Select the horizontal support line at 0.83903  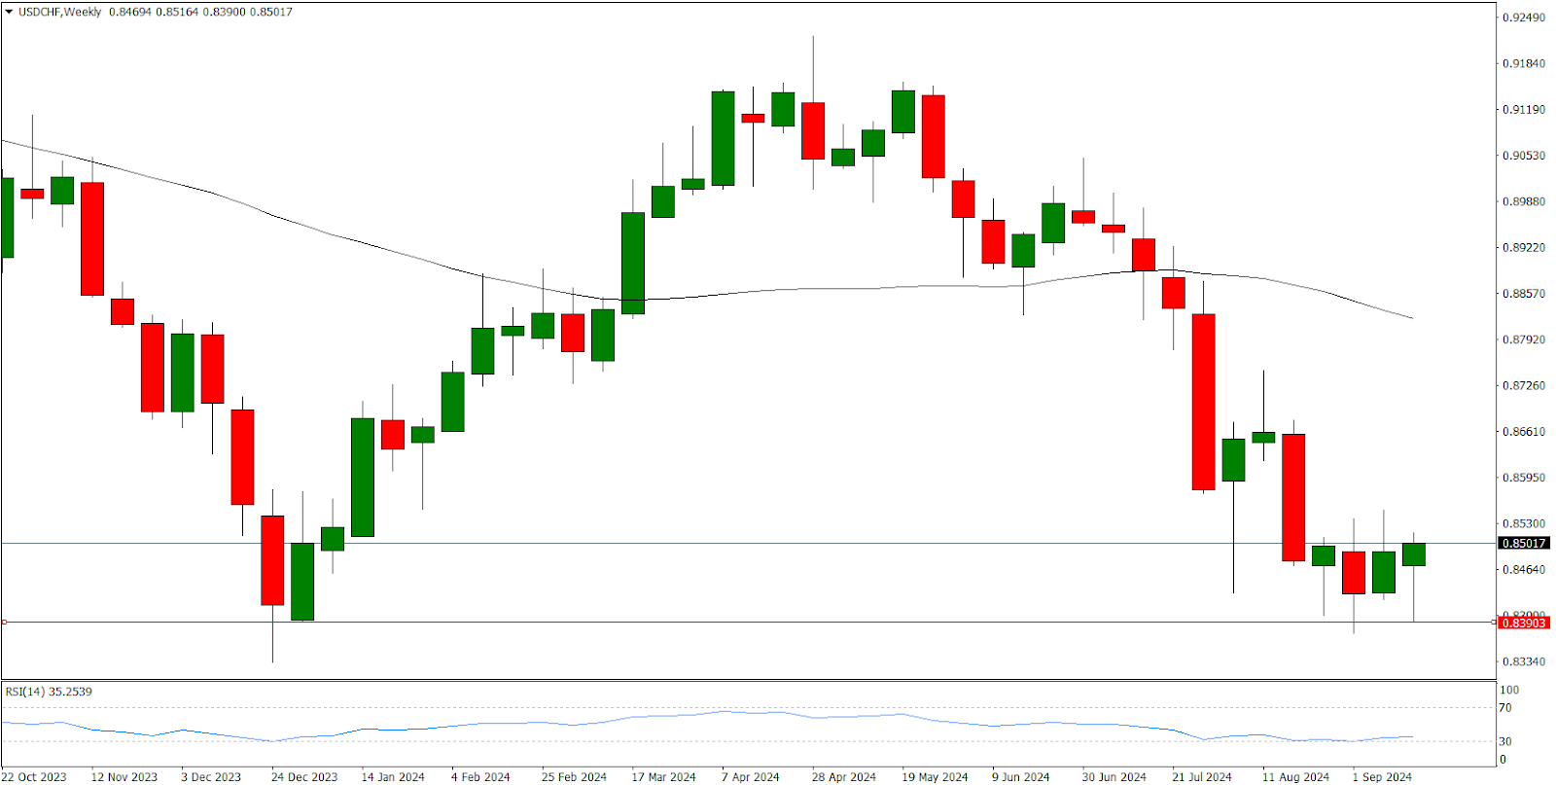coord(778,622)
